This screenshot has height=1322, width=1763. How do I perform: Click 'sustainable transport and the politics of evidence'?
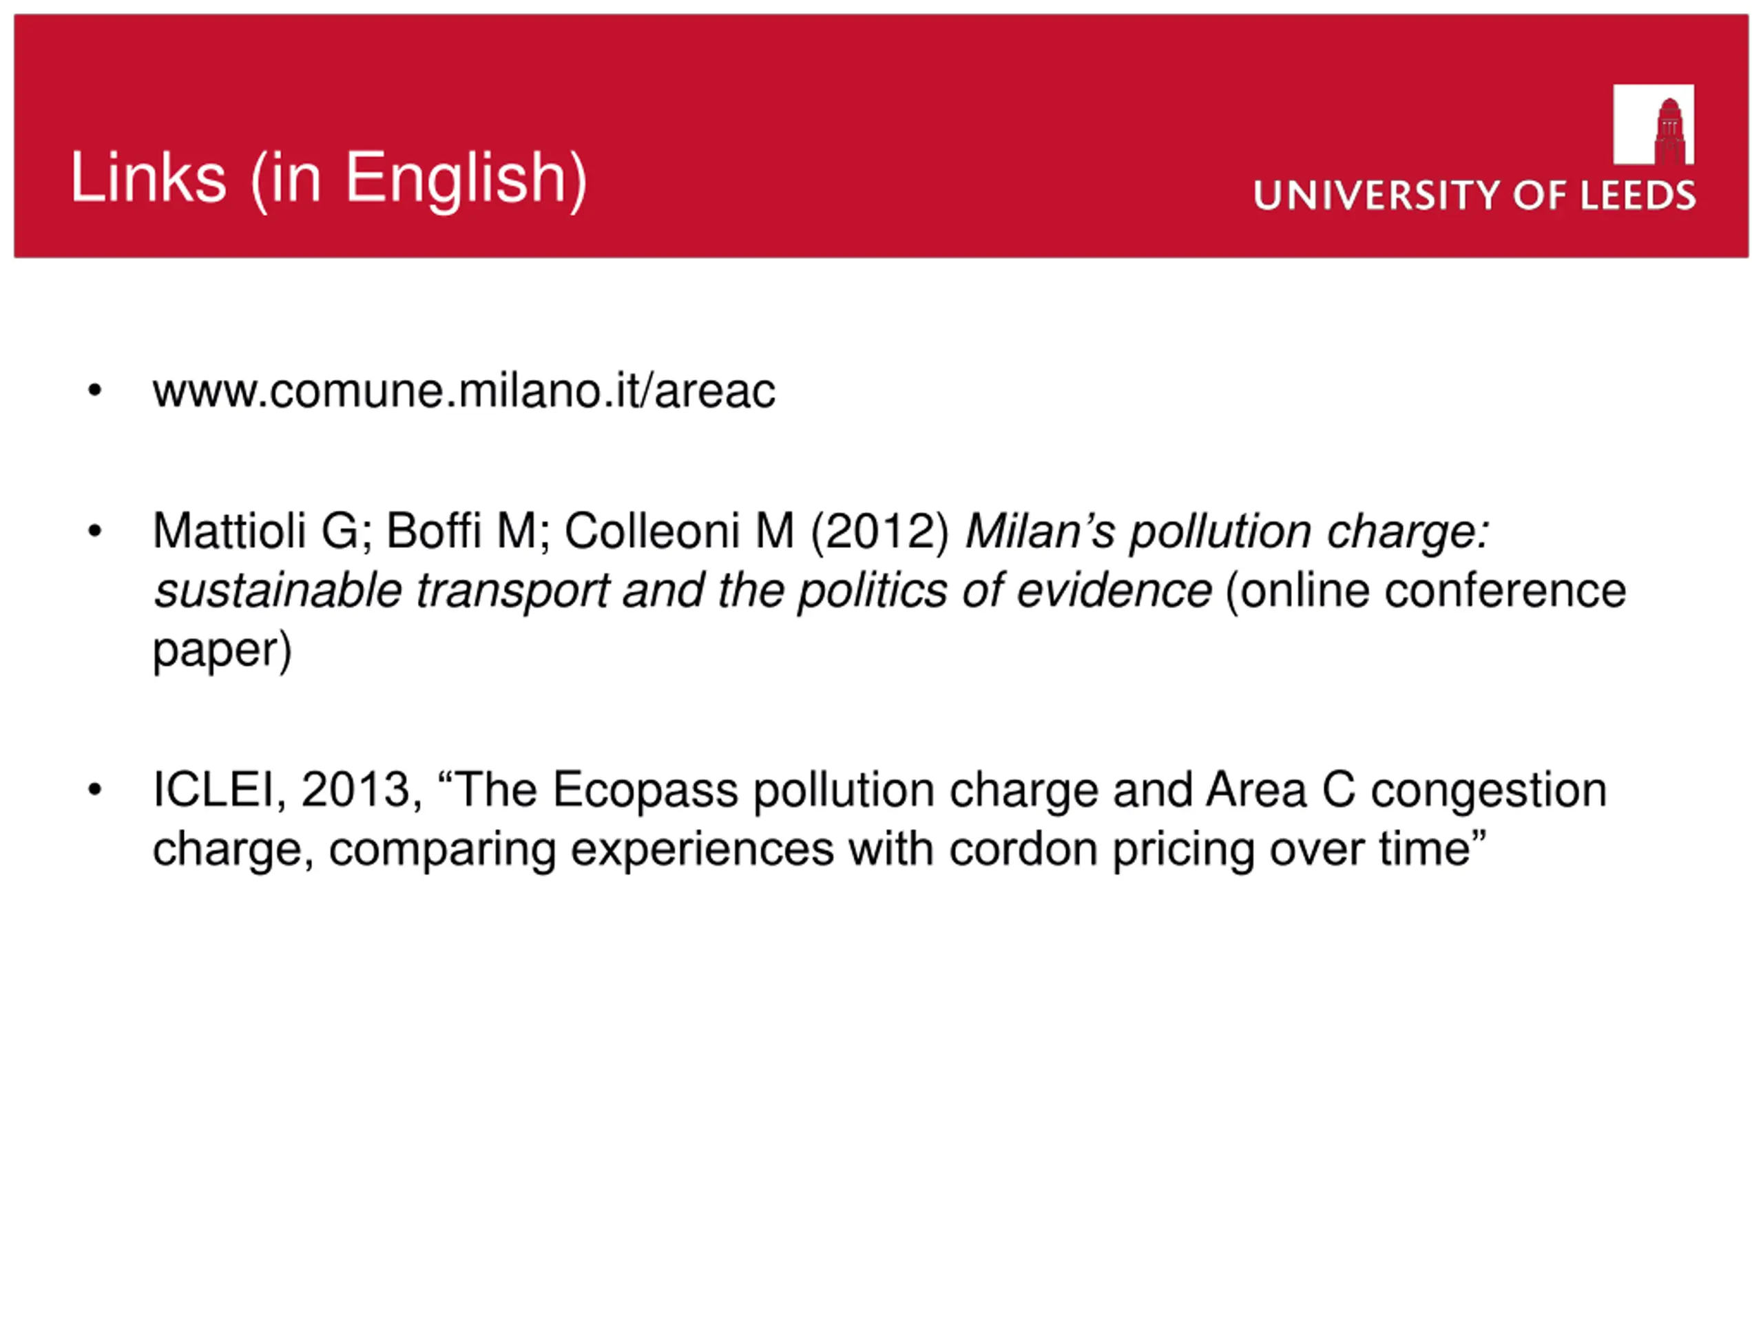pyautogui.click(x=683, y=591)
